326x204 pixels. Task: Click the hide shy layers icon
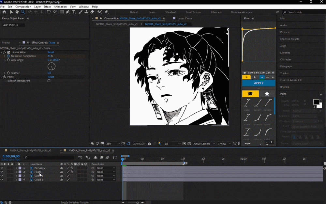[96, 158]
